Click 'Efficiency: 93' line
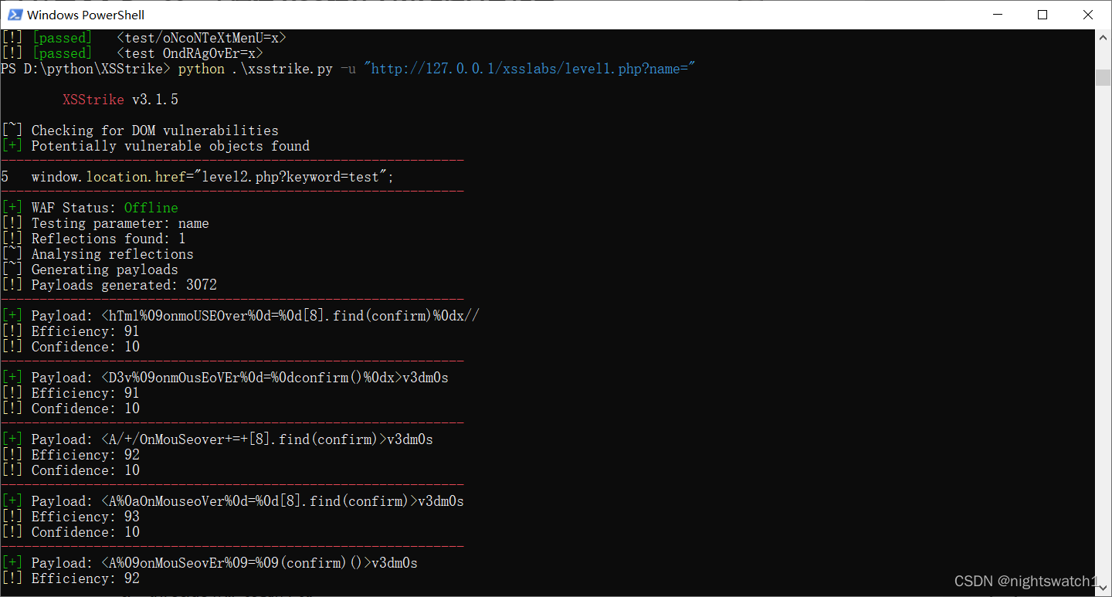The height and width of the screenshot is (597, 1112). click(x=70, y=517)
